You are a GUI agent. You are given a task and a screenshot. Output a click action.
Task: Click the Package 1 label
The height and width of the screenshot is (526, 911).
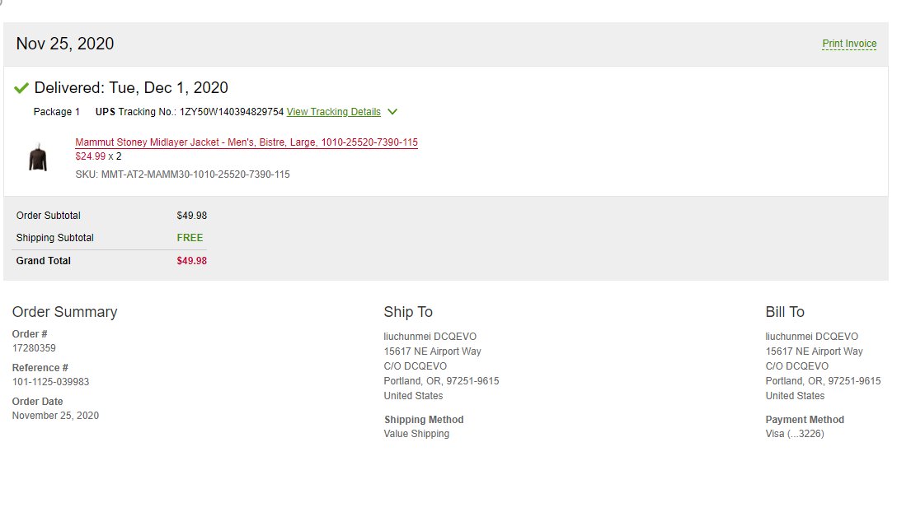click(57, 112)
